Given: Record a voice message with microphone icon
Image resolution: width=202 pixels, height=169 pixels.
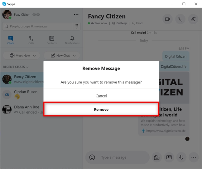Looking at the screenshot, I should click(181, 157).
